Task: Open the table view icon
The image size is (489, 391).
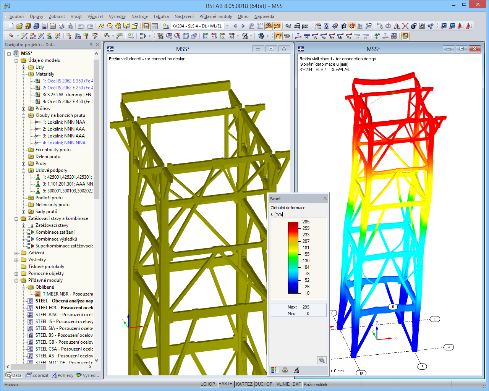Action: click(155, 26)
